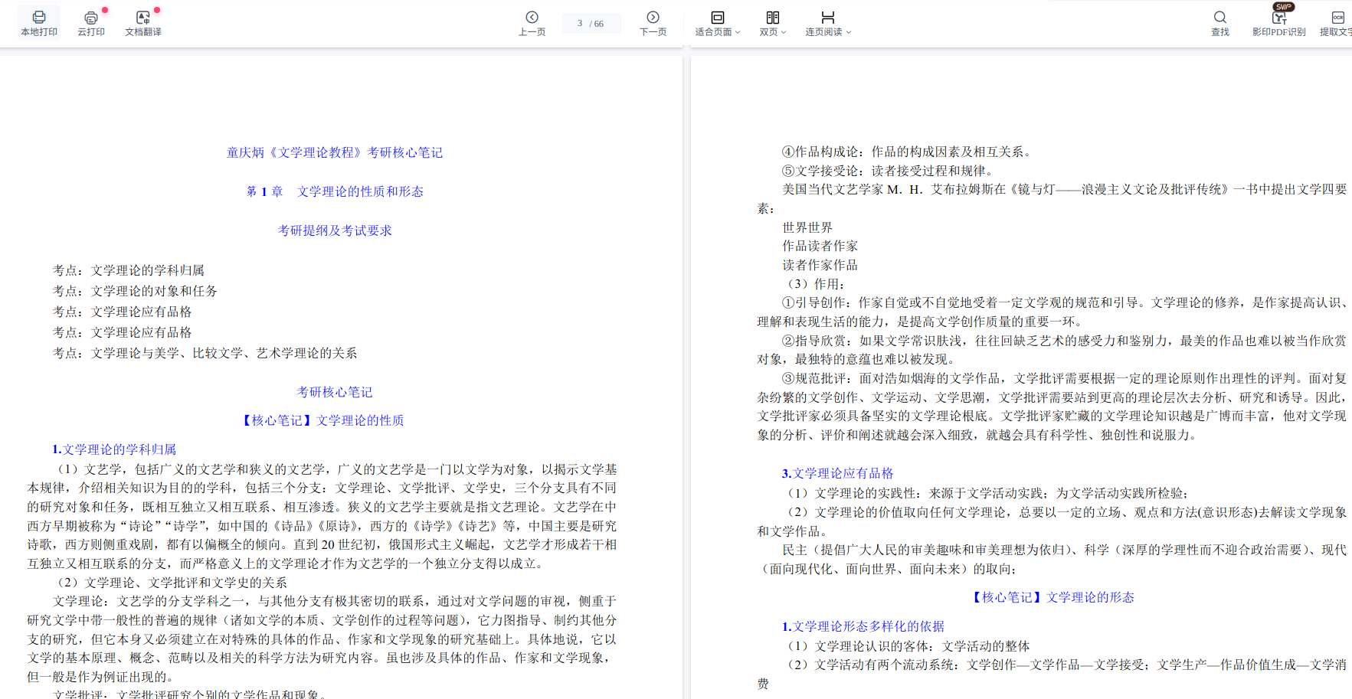1352x699 pixels.
Task: Expand the two-page (双页) view dropdown
Action: pos(773,23)
